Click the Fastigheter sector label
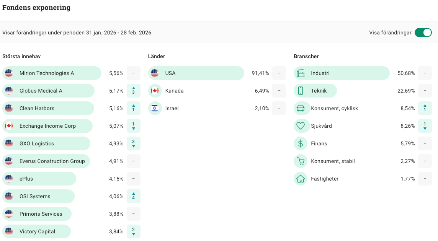Image resolution: width=438 pixels, height=241 pixels. [325, 179]
